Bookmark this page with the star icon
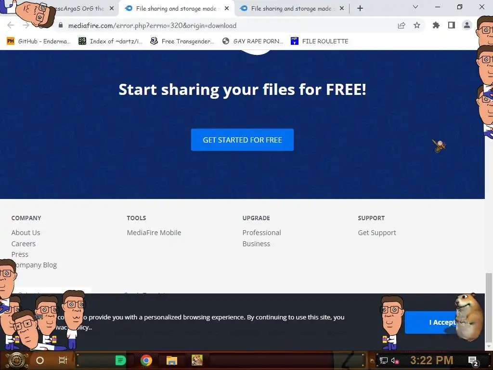This screenshot has height=370, width=493. coord(417,25)
